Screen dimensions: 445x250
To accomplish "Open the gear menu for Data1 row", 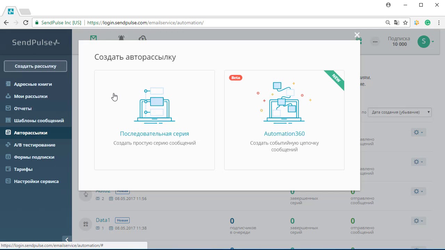I will pos(418,221).
